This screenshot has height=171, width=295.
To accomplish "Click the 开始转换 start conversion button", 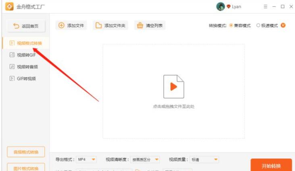I will tap(271, 165).
